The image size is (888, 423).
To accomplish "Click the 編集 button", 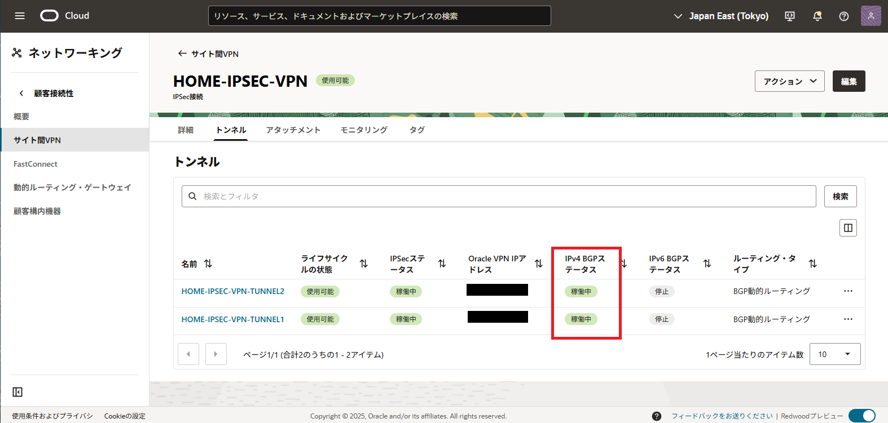I will [849, 81].
